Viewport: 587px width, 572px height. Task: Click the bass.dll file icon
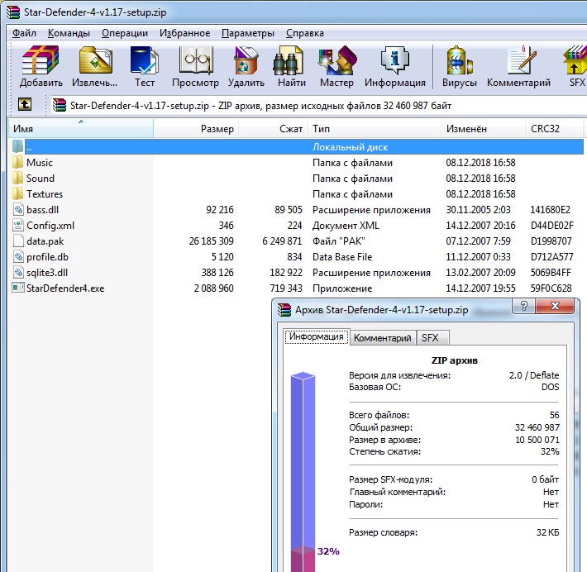(x=18, y=209)
